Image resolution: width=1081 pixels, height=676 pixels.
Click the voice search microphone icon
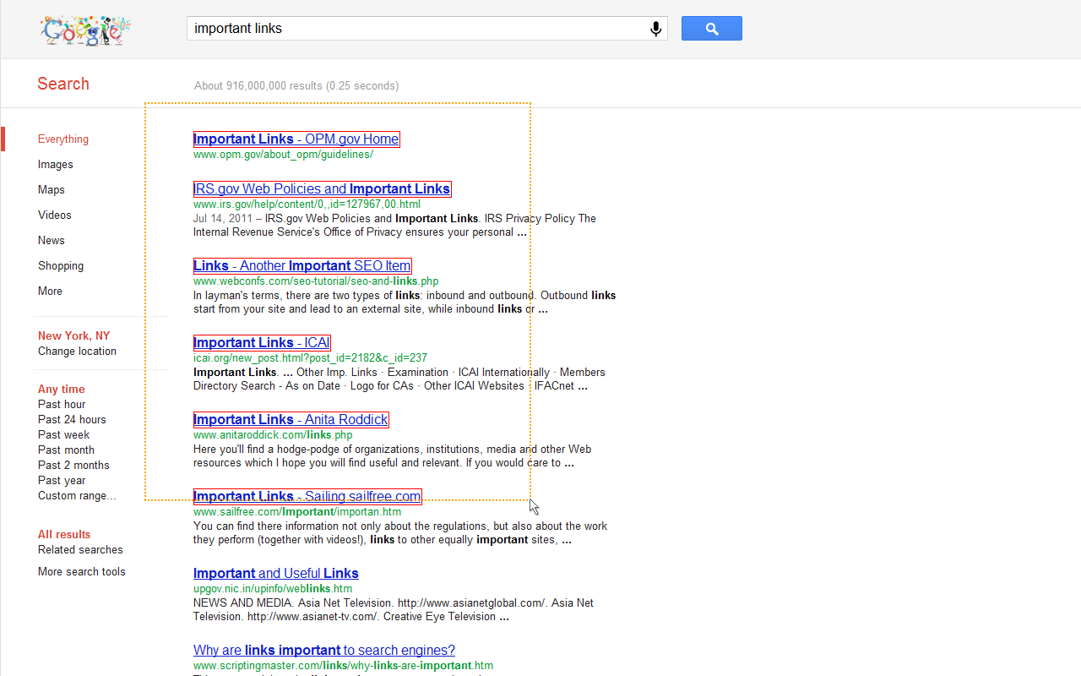pyautogui.click(x=655, y=28)
